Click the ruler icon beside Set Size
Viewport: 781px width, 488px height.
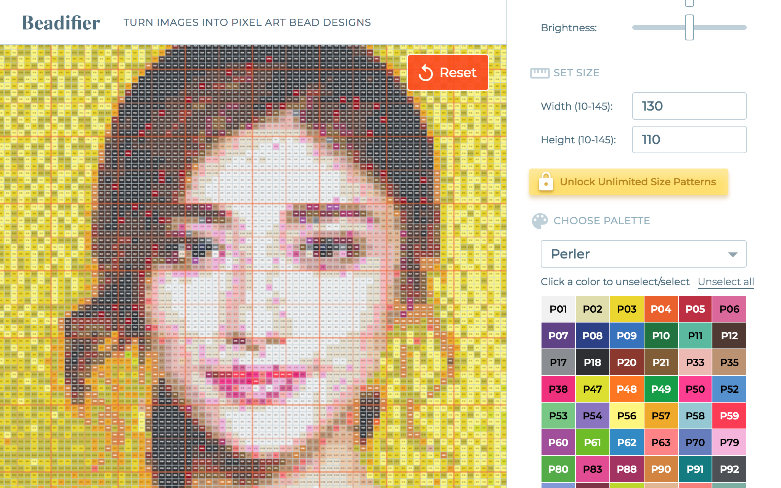tap(540, 73)
